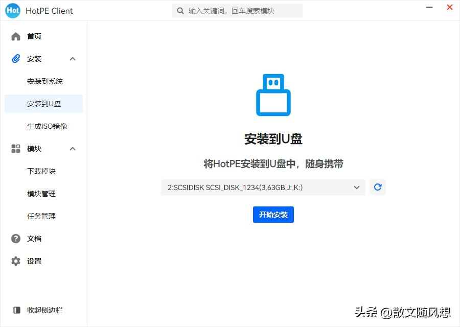Click the blue USB drive icon
Image resolution: width=460 pixels, height=327 pixels.
(x=273, y=95)
